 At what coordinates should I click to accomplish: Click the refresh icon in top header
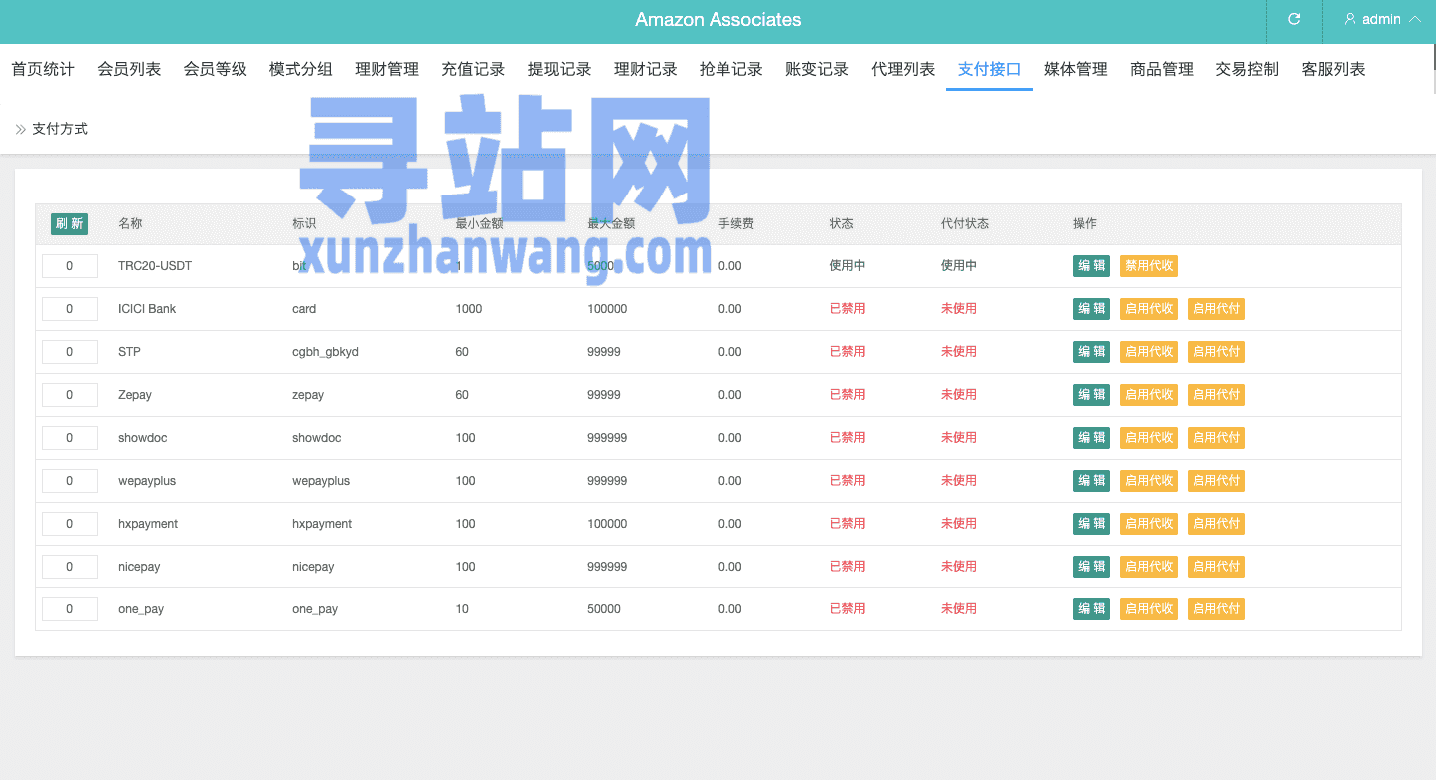(1294, 19)
